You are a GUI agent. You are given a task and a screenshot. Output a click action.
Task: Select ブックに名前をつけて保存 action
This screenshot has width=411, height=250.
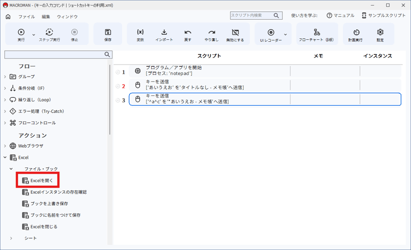click(51, 215)
